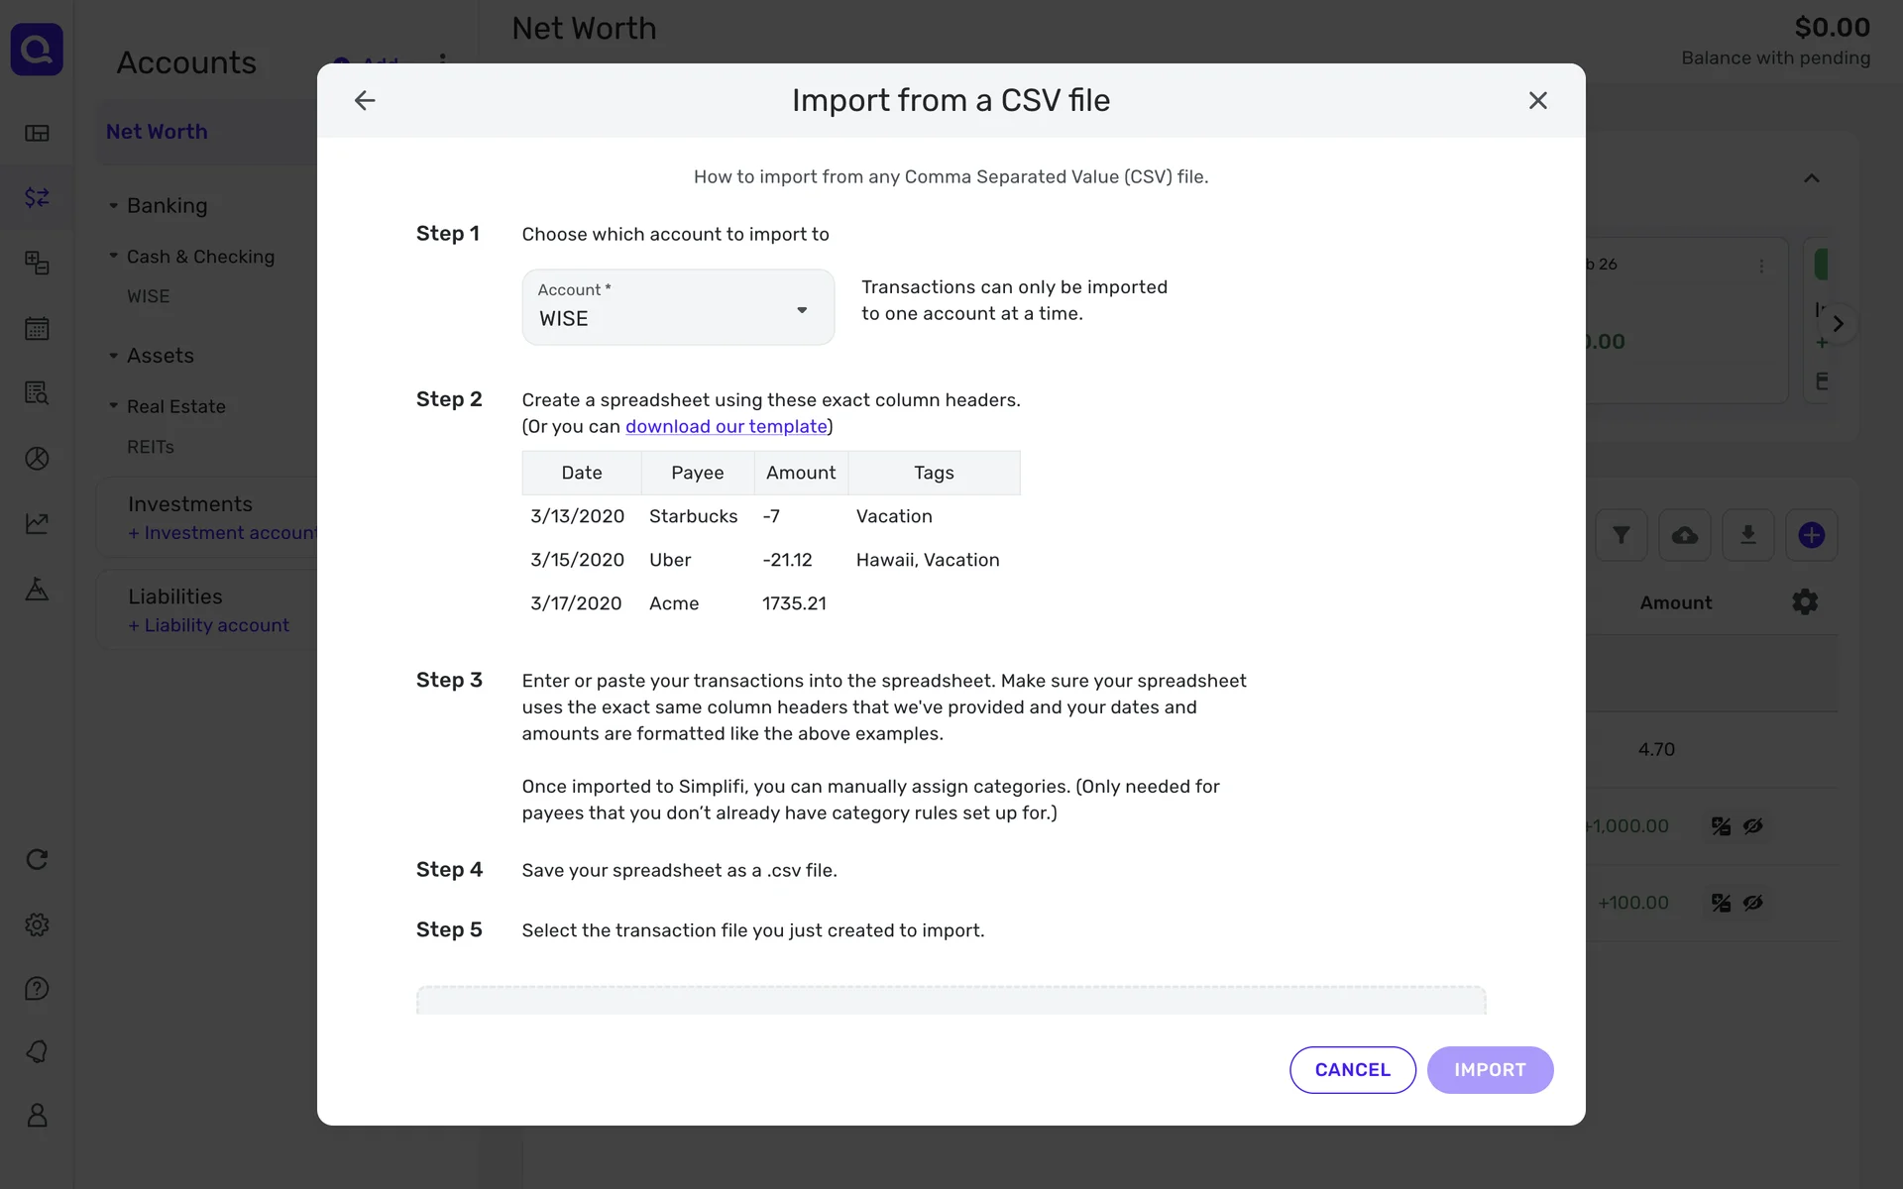Click the calendar icon in the sidebar
1903x1189 pixels.
(x=37, y=328)
